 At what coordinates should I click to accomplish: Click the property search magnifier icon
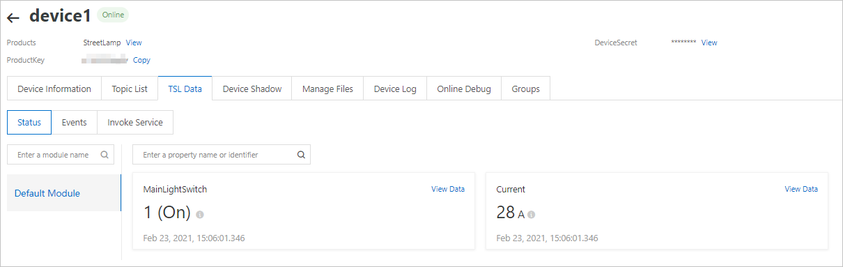coord(301,155)
